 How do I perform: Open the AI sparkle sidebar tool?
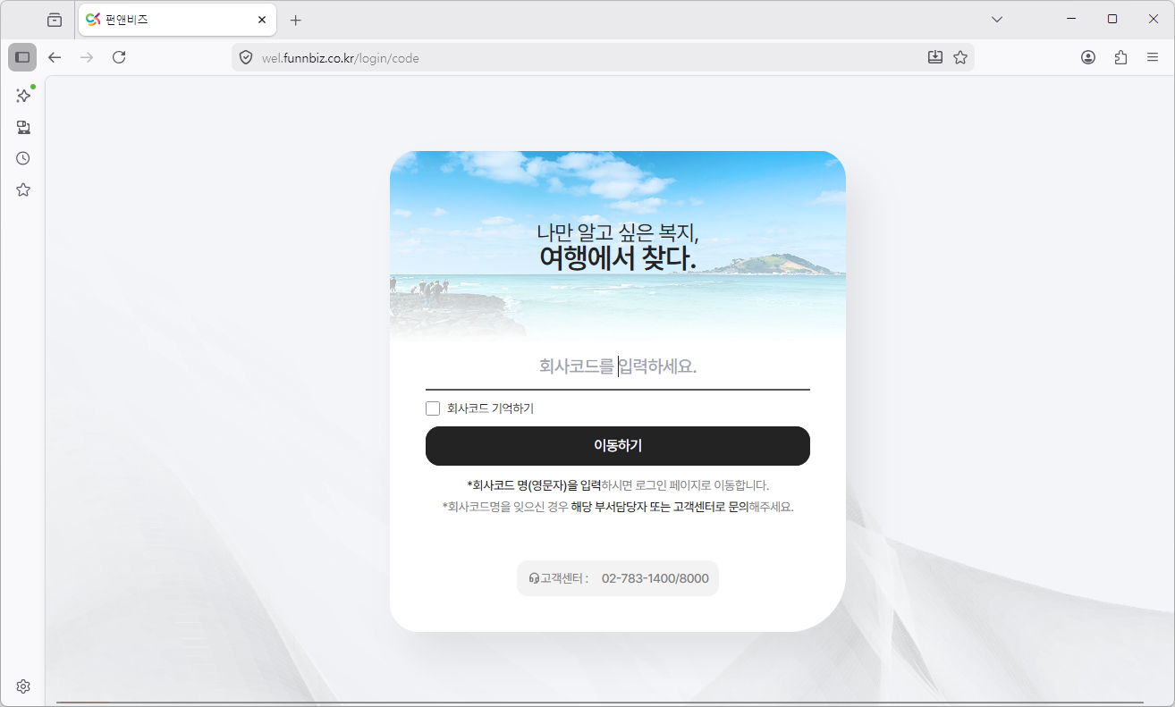23,96
